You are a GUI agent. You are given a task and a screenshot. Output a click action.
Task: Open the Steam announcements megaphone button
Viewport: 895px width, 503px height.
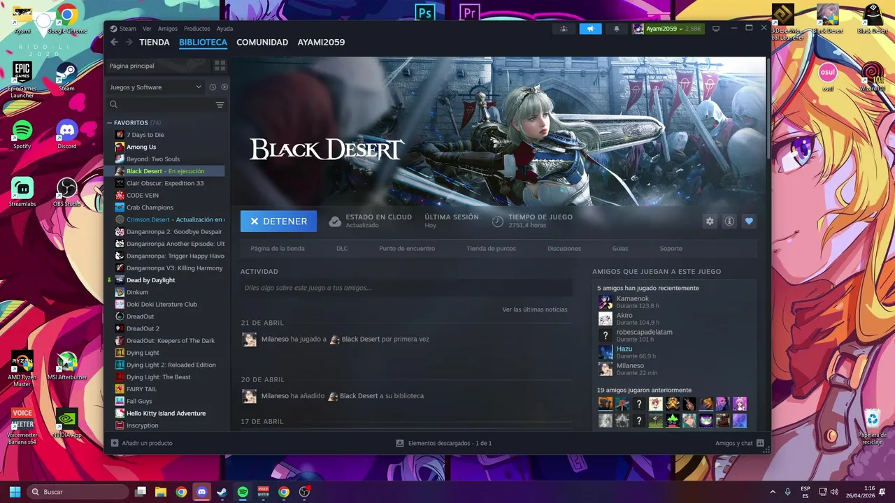pos(590,29)
